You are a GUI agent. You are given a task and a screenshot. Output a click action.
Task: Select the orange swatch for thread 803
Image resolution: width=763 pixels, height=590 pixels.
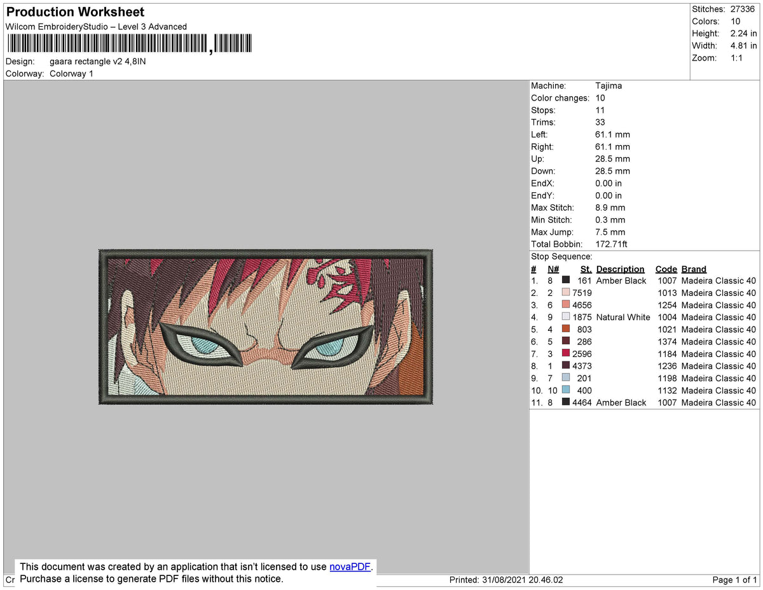565,329
